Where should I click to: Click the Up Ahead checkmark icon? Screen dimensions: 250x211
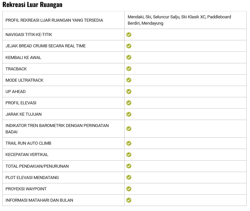pos(129,91)
